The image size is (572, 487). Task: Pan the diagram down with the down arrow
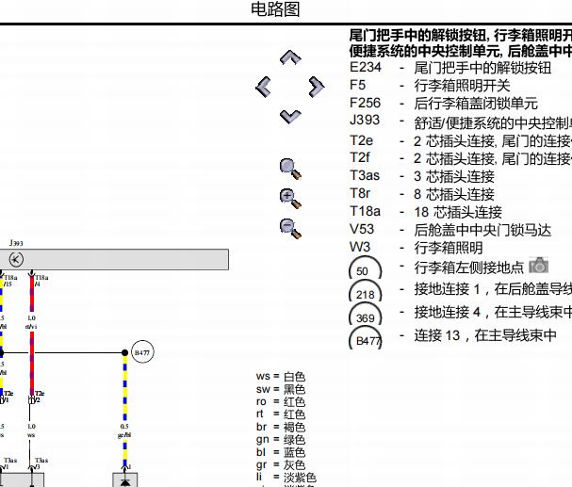290,117
